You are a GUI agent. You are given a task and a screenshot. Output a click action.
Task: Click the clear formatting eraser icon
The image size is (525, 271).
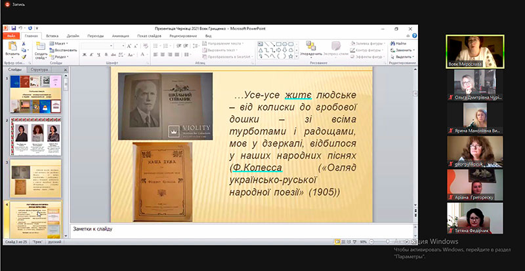click(x=145, y=46)
